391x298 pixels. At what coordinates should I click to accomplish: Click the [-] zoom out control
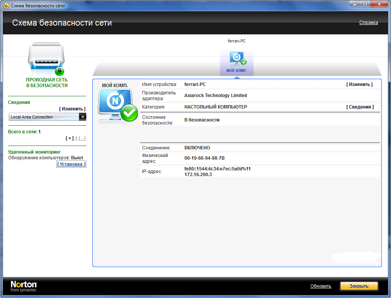[82, 138]
